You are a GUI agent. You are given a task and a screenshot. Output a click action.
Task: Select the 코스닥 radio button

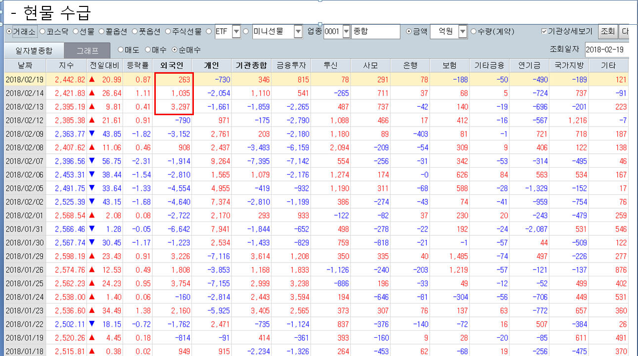[x=43, y=32]
